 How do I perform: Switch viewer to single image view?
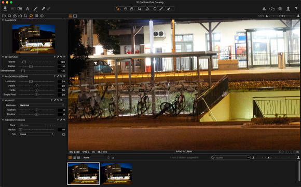(75, 16)
